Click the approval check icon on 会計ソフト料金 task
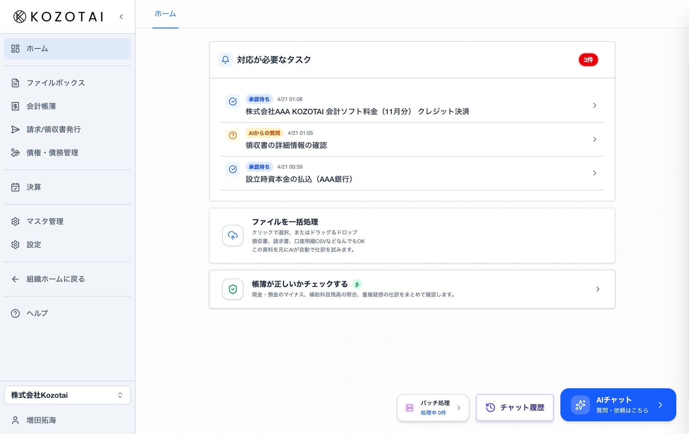 232,102
